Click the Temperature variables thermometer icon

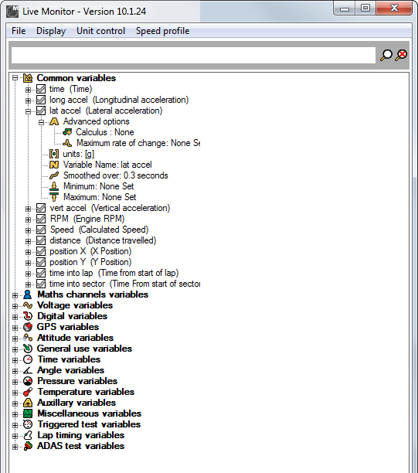point(28,392)
